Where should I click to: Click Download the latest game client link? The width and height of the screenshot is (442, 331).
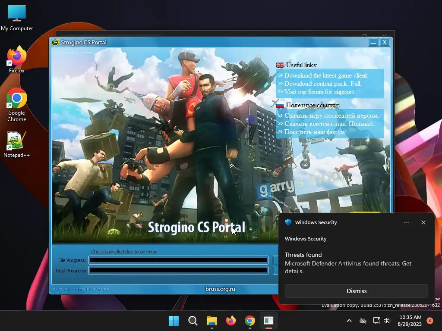326,75
